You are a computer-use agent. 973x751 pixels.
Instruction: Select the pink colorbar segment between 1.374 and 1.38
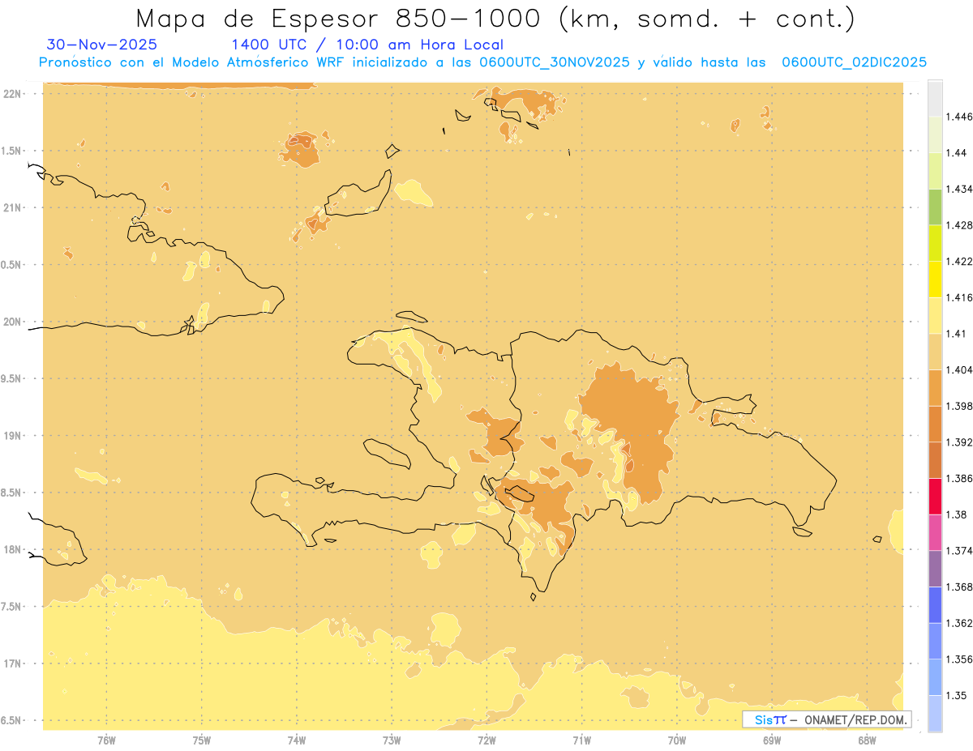935,533
